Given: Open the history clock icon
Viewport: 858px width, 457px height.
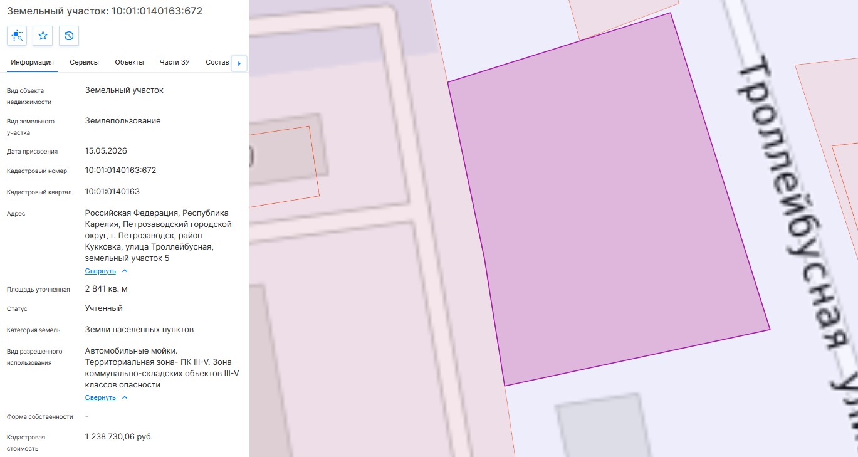Looking at the screenshot, I should [x=69, y=36].
